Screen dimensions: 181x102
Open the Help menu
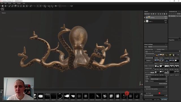[24, 3]
